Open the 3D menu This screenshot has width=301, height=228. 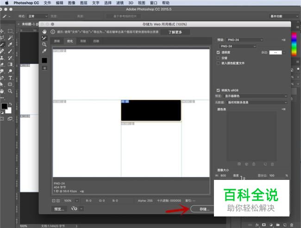coord(131,3)
